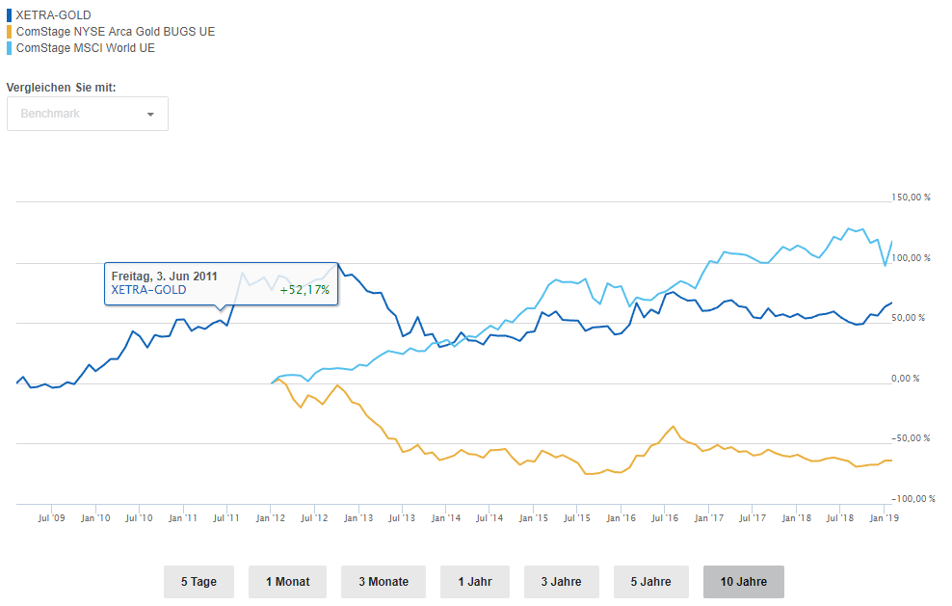Click the XETRA-GOLD dark blue legend swatch
The height and width of the screenshot is (606, 952).
coord(10,15)
